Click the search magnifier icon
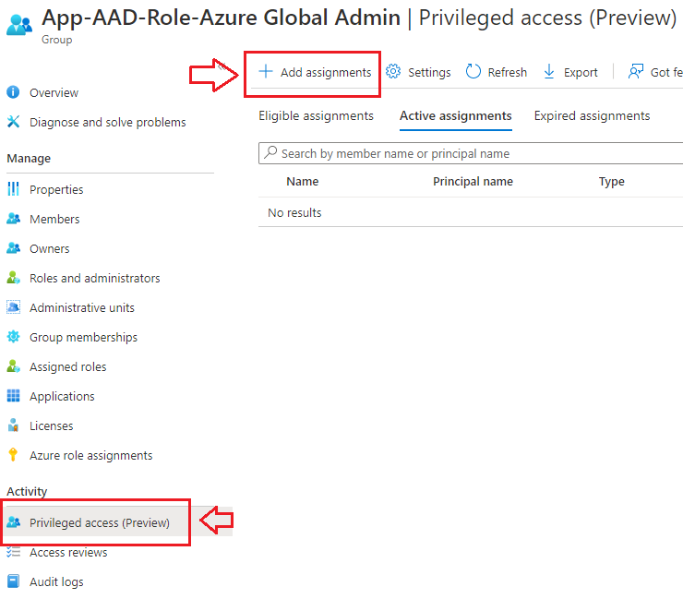This screenshot has width=683, height=599. [x=270, y=152]
